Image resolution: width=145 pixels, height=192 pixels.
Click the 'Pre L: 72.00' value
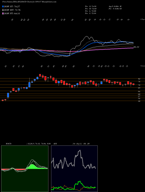tap(90, 11)
